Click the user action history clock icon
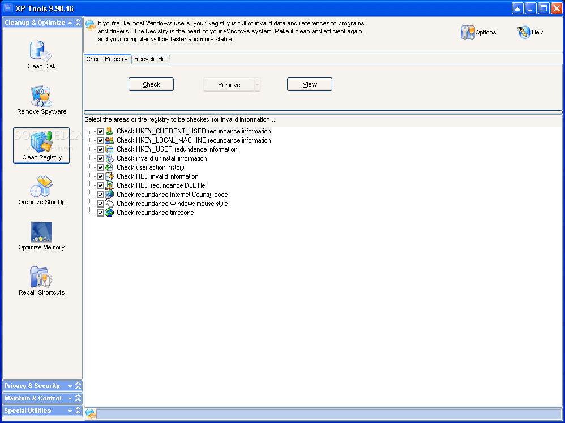The image size is (565, 423). tap(109, 167)
